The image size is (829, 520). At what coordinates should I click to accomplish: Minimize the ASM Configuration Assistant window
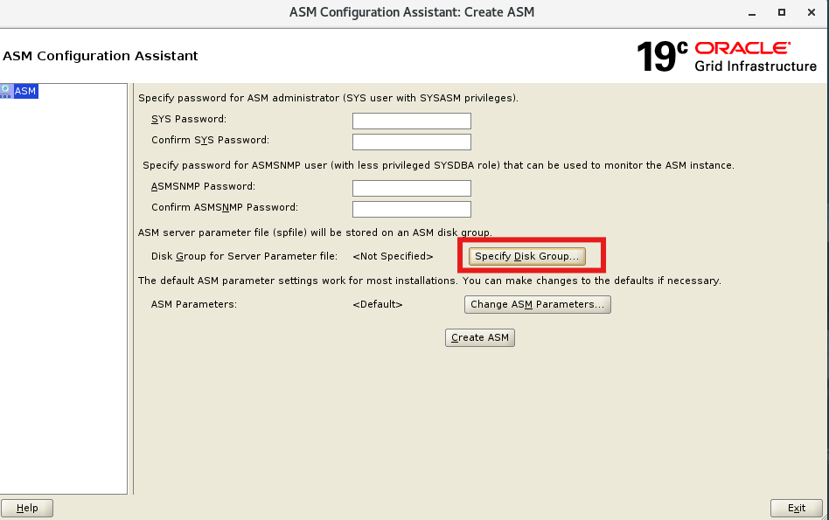(752, 13)
